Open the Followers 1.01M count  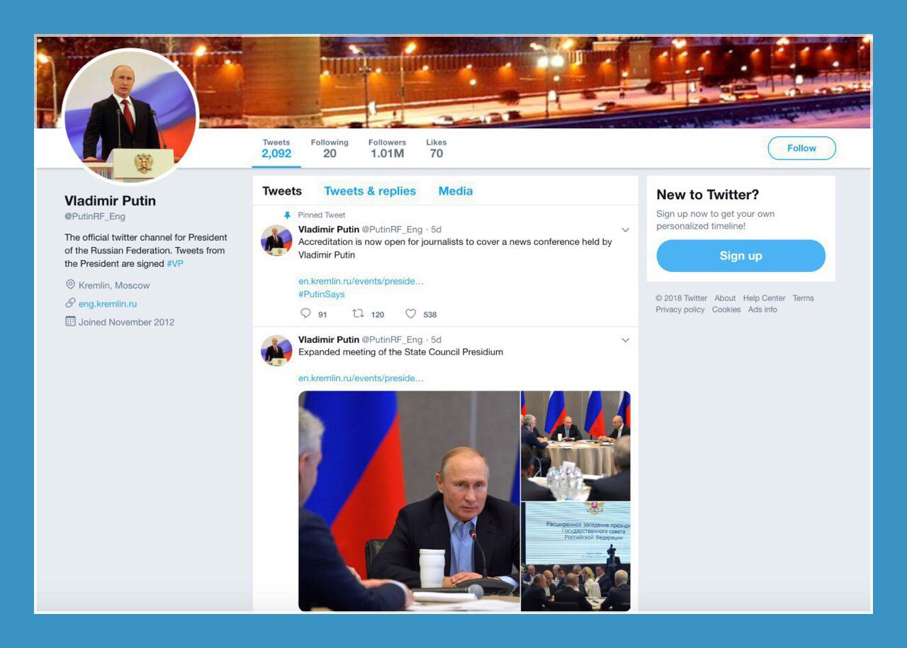387,149
